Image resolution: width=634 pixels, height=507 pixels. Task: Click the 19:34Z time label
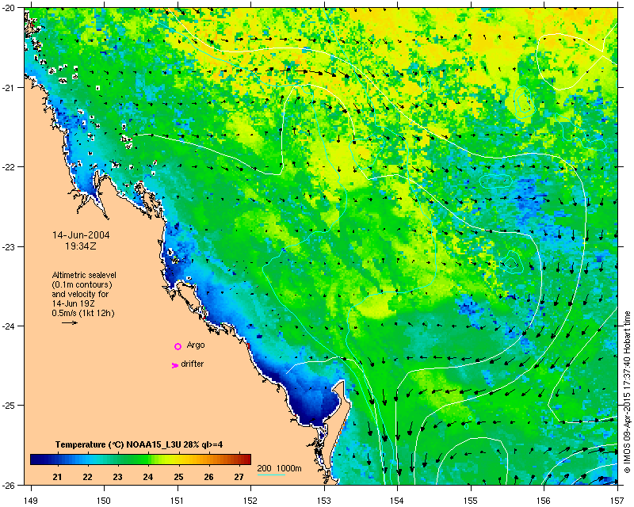coord(81,246)
